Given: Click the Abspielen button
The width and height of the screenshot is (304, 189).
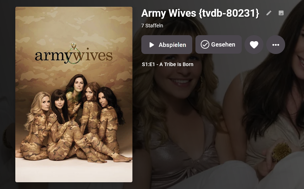Looking at the screenshot, I should [x=167, y=45].
